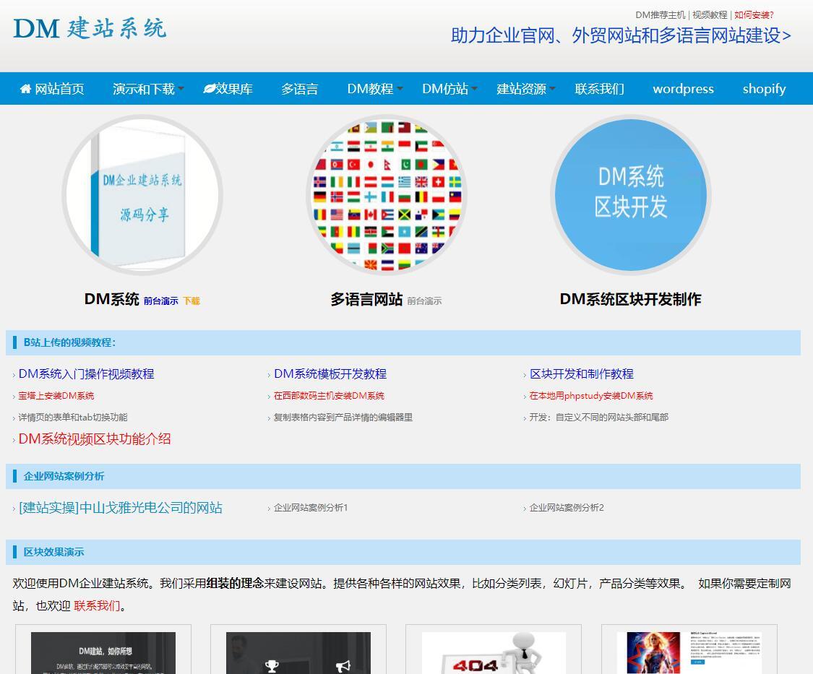The height and width of the screenshot is (674, 813).
Task: Click the leaf icon next to 效果库
Action: tap(209, 89)
